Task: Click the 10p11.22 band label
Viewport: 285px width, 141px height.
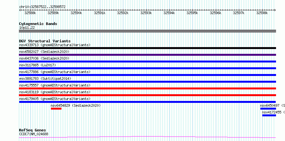Action: click(x=27, y=28)
